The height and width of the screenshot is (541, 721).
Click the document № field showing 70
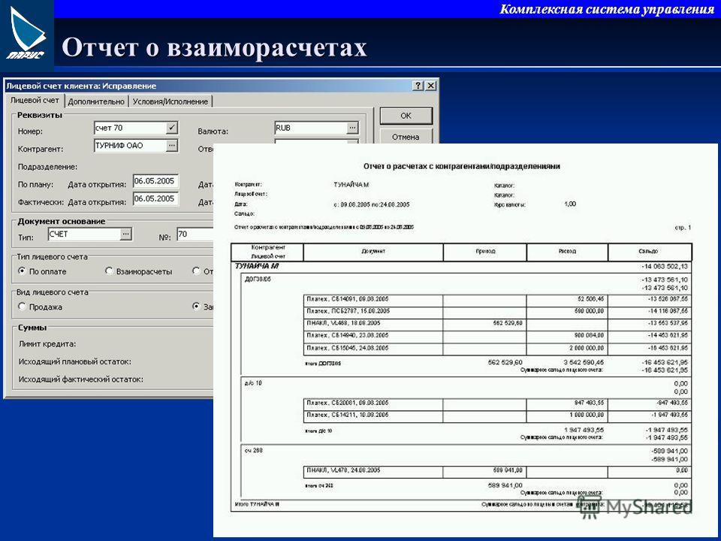click(x=195, y=234)
